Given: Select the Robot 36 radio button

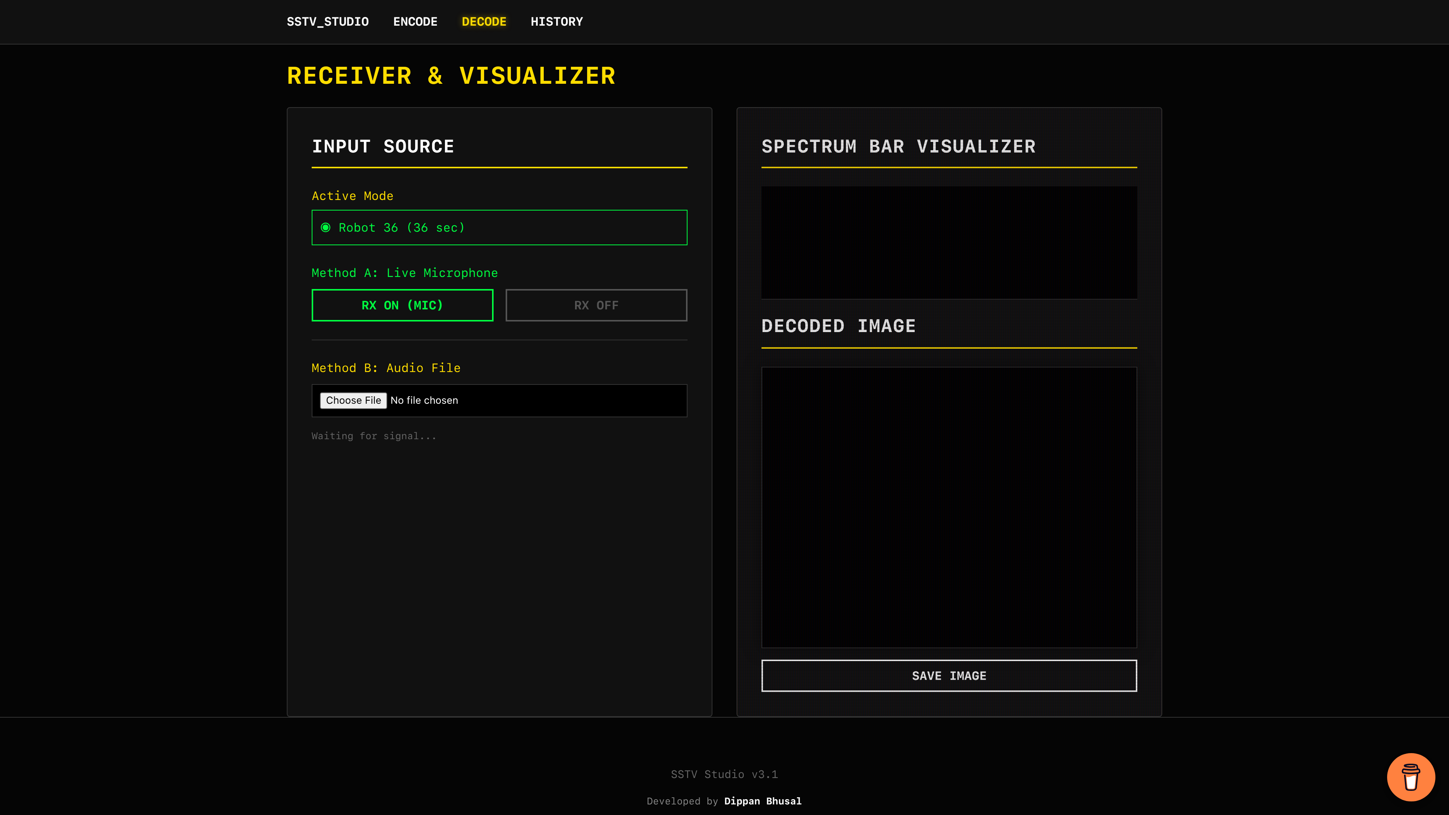Looking at the screenshot, I should point(326,227).
